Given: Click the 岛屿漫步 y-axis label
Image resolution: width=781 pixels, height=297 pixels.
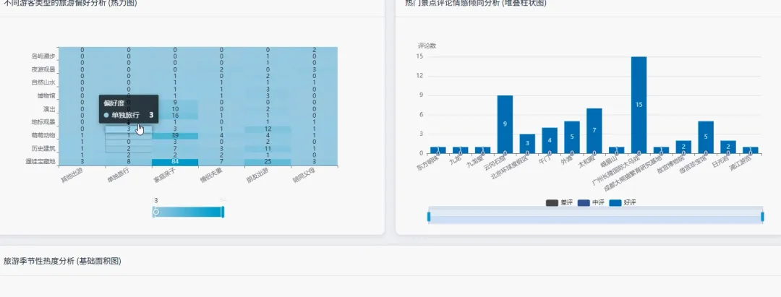Looking at the screenshot, I should pos(43,56).
